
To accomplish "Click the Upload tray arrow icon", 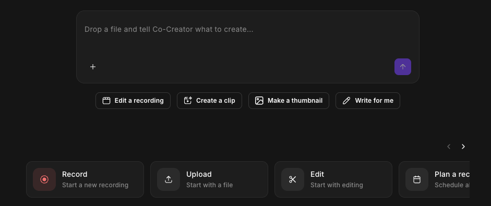I will pyautogui.click(x=169, y=179).
